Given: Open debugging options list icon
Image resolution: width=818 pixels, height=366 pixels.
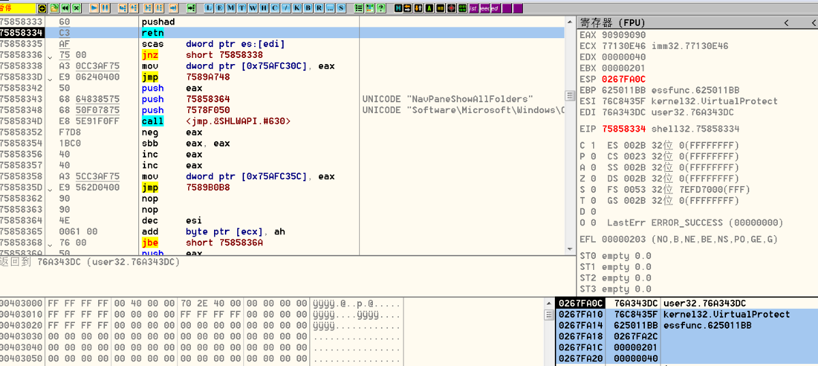Looking at the screenshot, I should 359,7.
